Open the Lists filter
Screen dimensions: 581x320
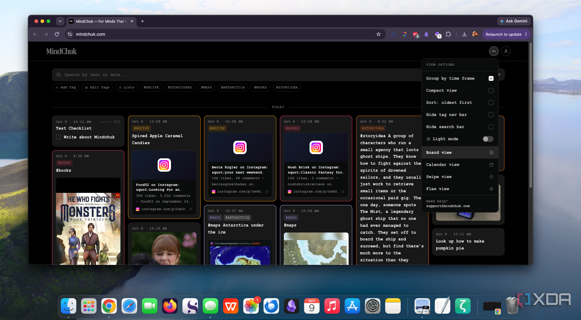click(x=126, y=87)
